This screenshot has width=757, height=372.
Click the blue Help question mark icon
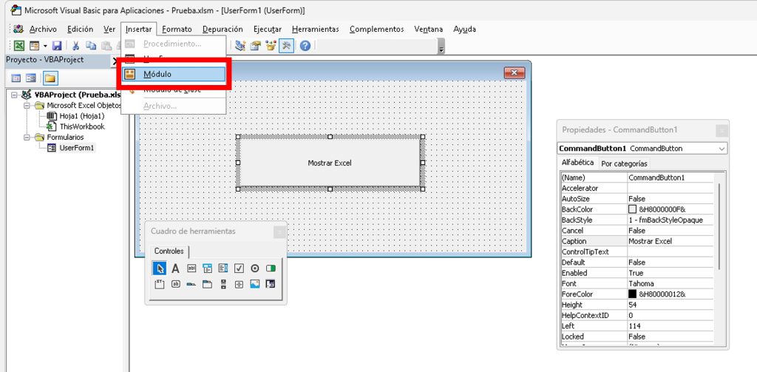click(305, 46)
